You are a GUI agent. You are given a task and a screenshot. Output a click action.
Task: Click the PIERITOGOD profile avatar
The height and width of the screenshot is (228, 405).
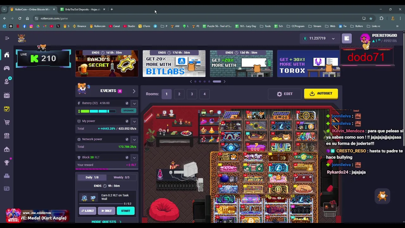365,39
